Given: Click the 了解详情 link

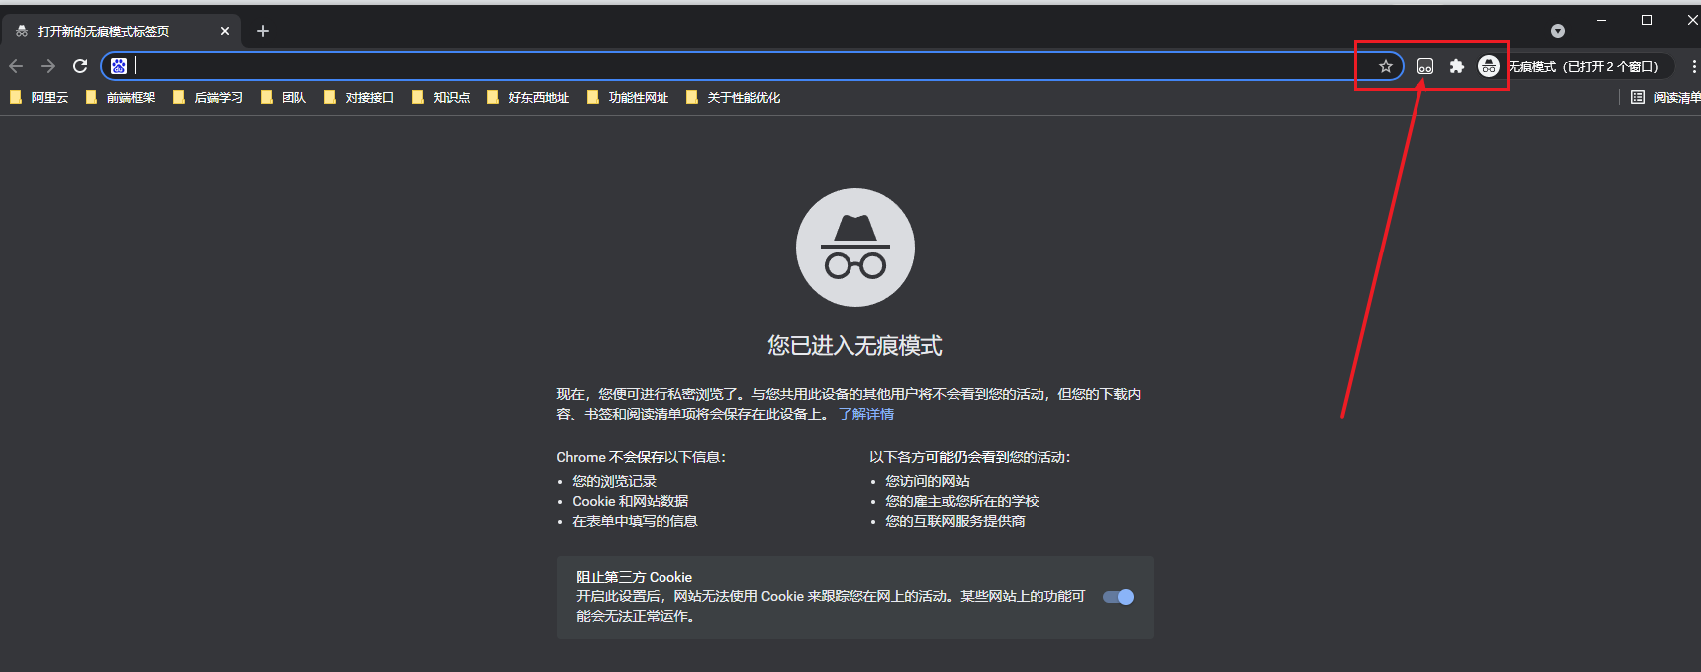Looking at the screenshot, I should (866, 414).
